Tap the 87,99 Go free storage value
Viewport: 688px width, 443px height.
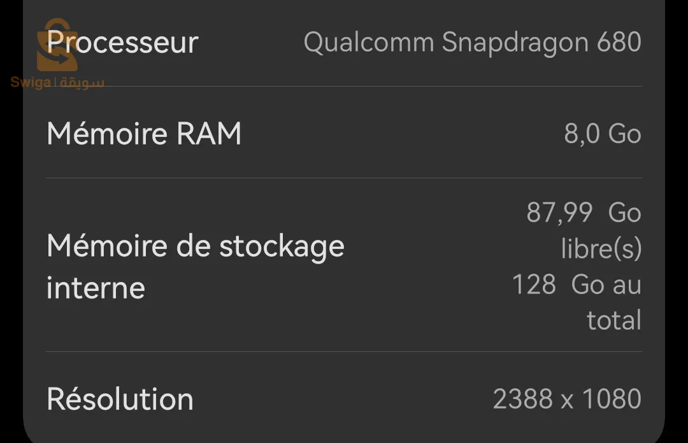point(584,213)
